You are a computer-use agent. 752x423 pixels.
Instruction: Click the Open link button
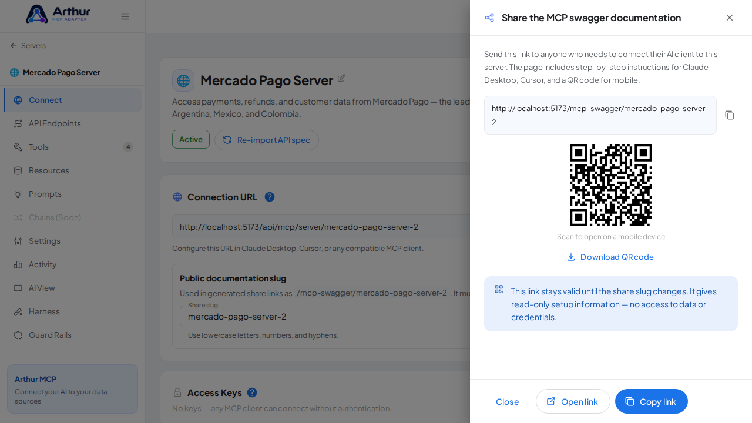point(573,401)
